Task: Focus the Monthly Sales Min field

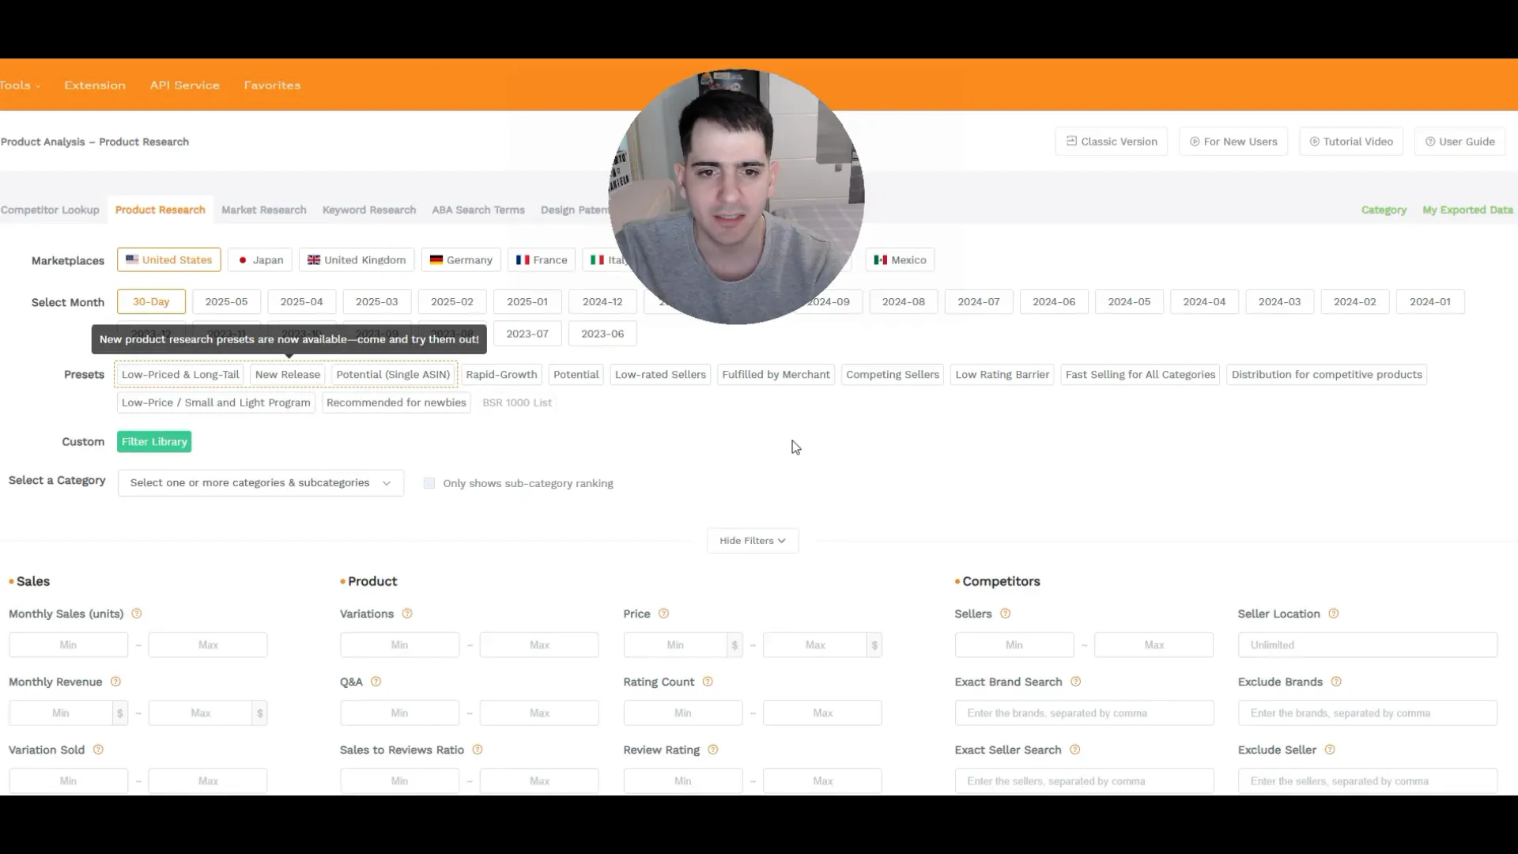Action: click(x=68, y=645)
